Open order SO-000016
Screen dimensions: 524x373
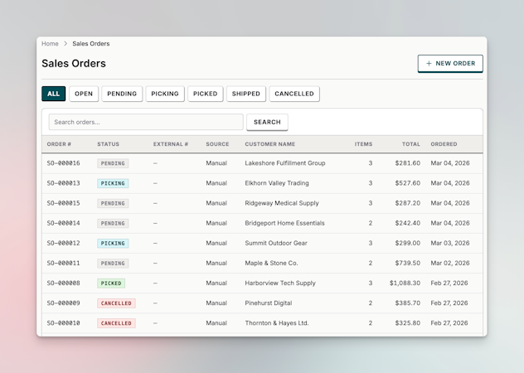click(x=63, y=163)
